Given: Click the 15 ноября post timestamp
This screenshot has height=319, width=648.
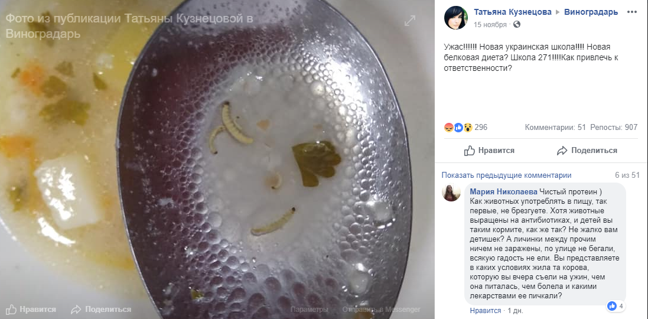Looking at the screenshot, I should (x=490, y=25).
